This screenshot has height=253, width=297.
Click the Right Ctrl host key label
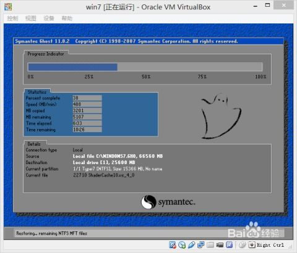[270, 245]
